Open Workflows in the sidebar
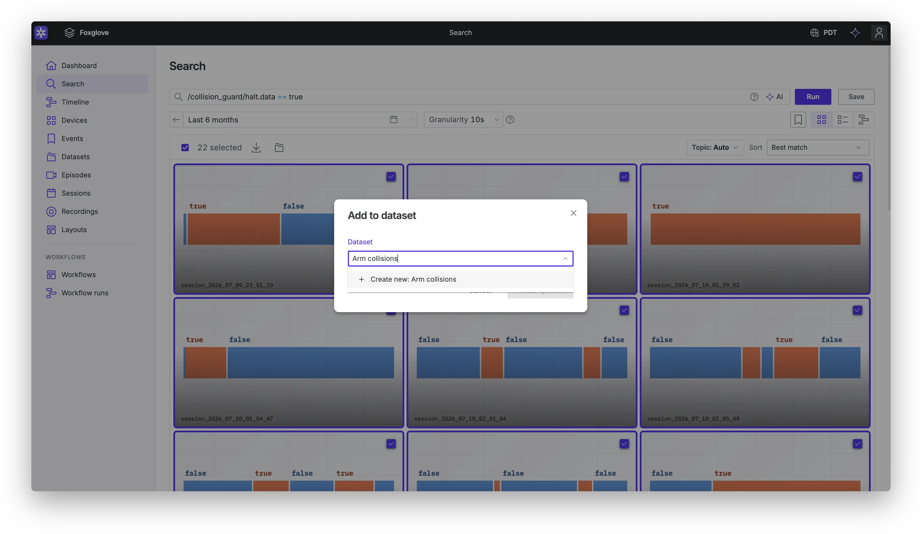Screen dimensions: 922x534 click(93, 275)
